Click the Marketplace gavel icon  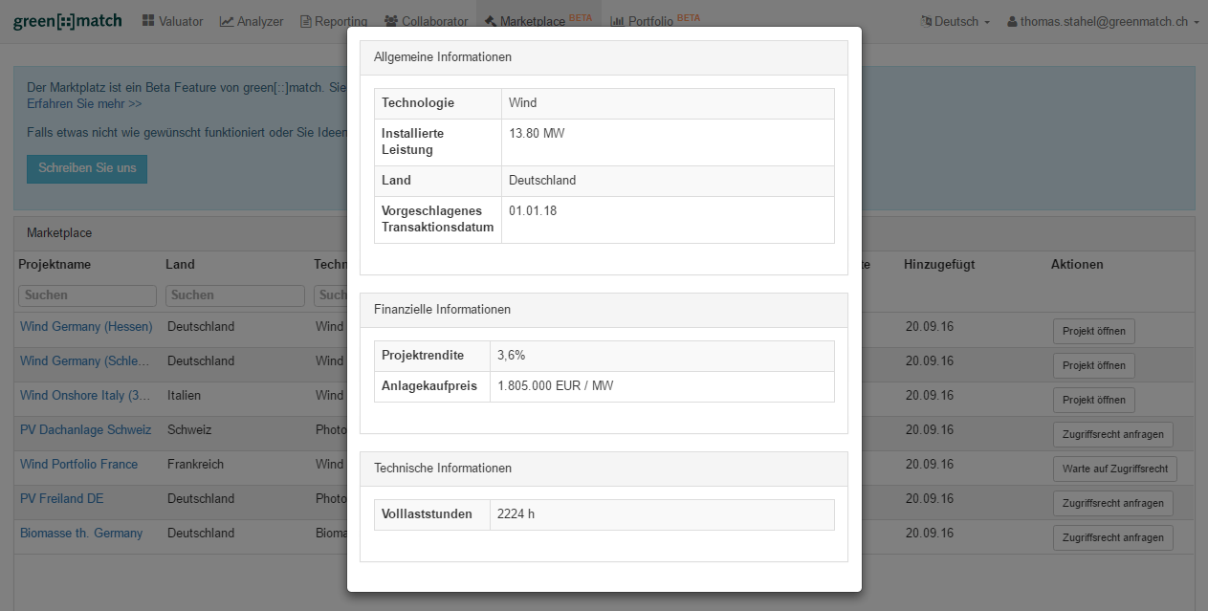click(490, 21)
